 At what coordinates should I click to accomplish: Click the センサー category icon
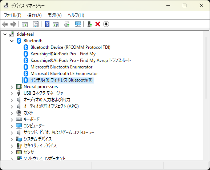pos(19,152)
